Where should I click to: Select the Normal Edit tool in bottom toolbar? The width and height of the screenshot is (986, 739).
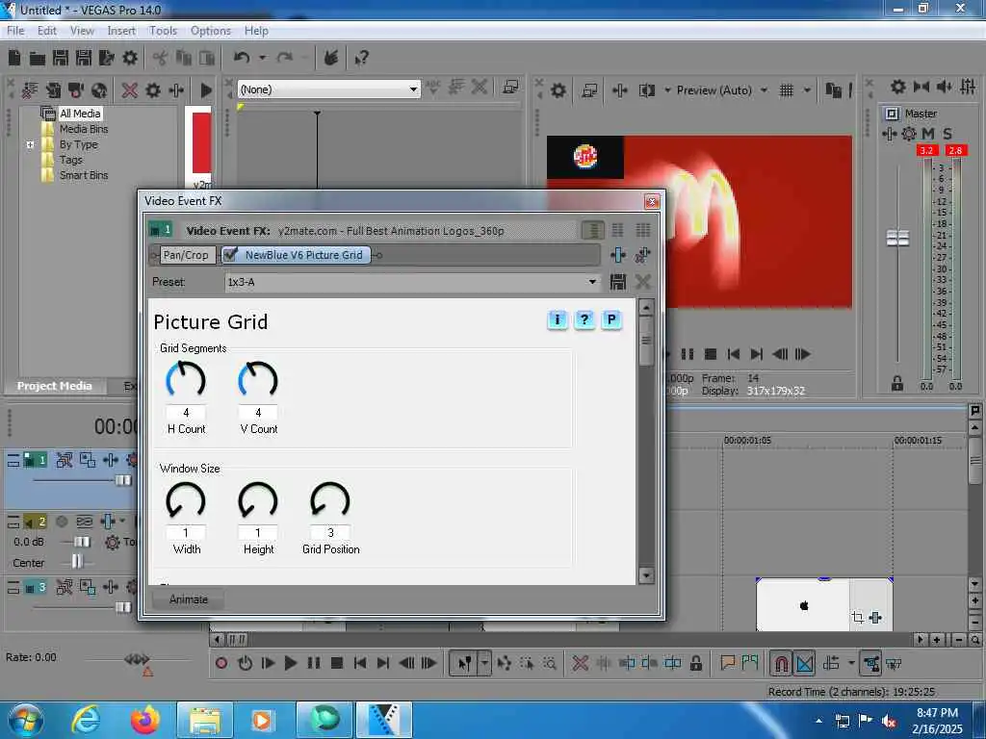pyautogui.click(x=464, y=663)
